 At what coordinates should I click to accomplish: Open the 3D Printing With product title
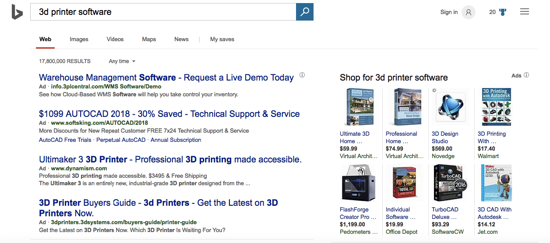point(492,137)
